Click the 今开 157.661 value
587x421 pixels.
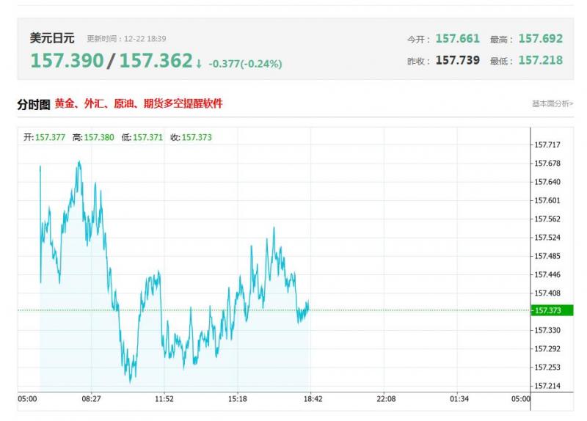458,38
